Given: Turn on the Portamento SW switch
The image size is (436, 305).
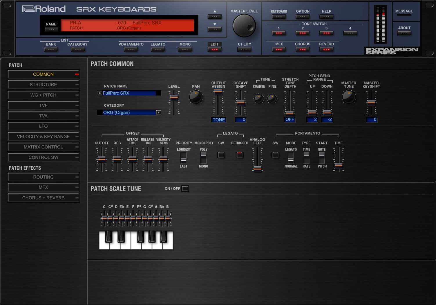Looking at the screenshot, I should pyautogui.click(x=275, y=155).
